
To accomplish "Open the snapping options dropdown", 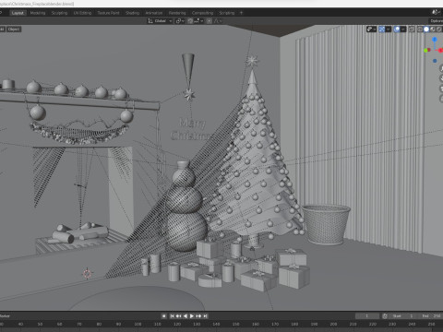I will [198, 21].
